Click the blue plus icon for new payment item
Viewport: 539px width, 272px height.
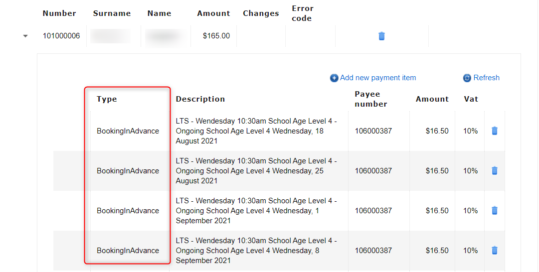tap(334, 78)
